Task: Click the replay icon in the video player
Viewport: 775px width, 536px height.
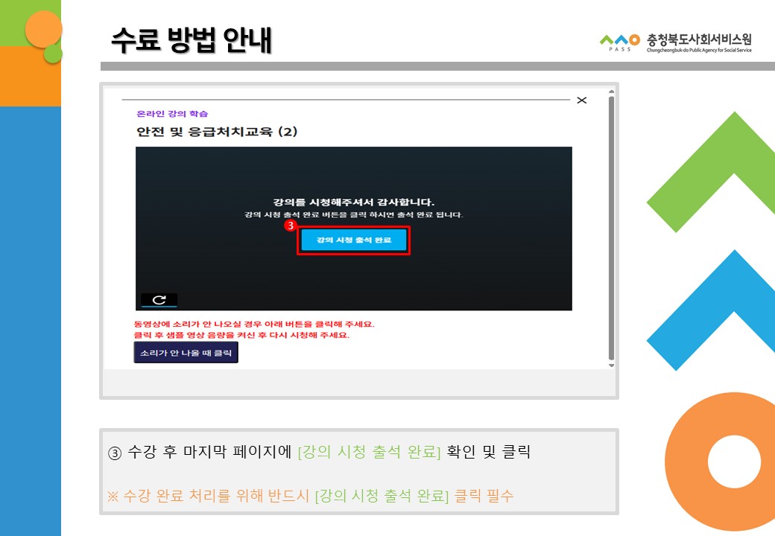Action: tap(159, 299)
